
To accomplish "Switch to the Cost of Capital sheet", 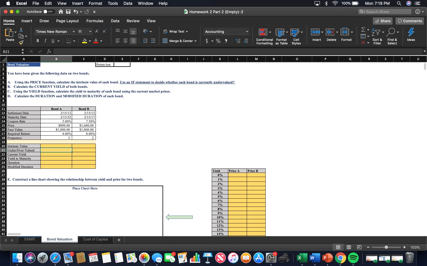I will coord(95,239).
